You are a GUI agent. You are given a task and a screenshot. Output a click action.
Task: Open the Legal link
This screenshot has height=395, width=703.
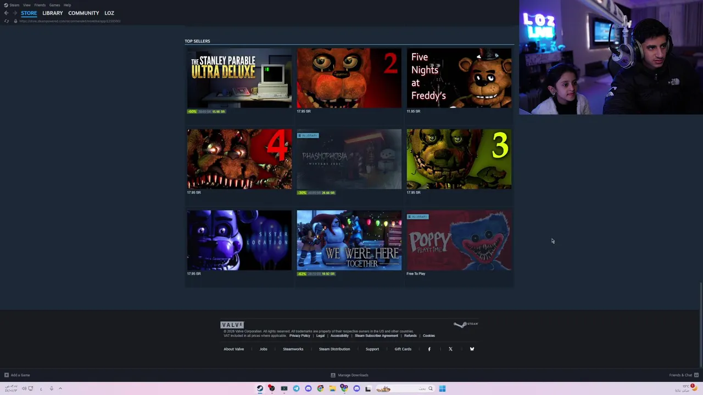click(320, 336)
